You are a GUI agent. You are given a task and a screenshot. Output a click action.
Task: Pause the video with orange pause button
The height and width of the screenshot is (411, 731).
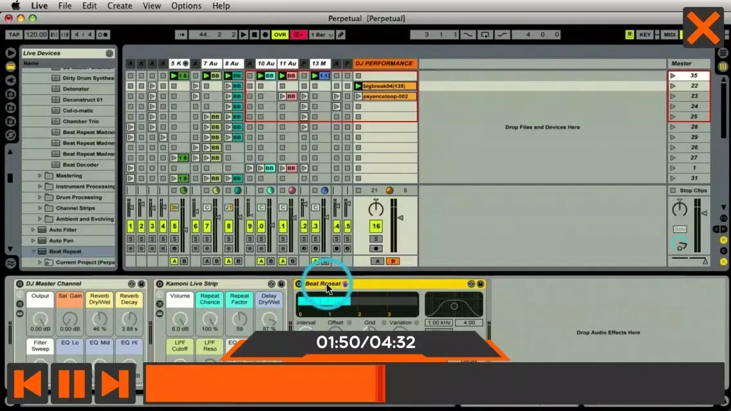click(x=71, y=384)
